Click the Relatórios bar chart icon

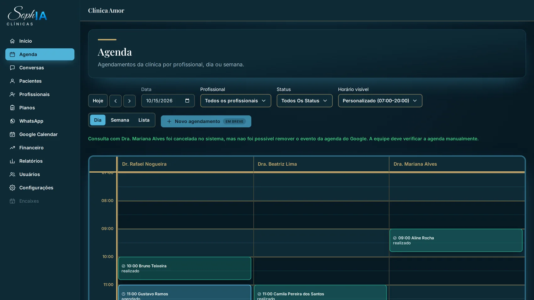[x=12, y=161]
